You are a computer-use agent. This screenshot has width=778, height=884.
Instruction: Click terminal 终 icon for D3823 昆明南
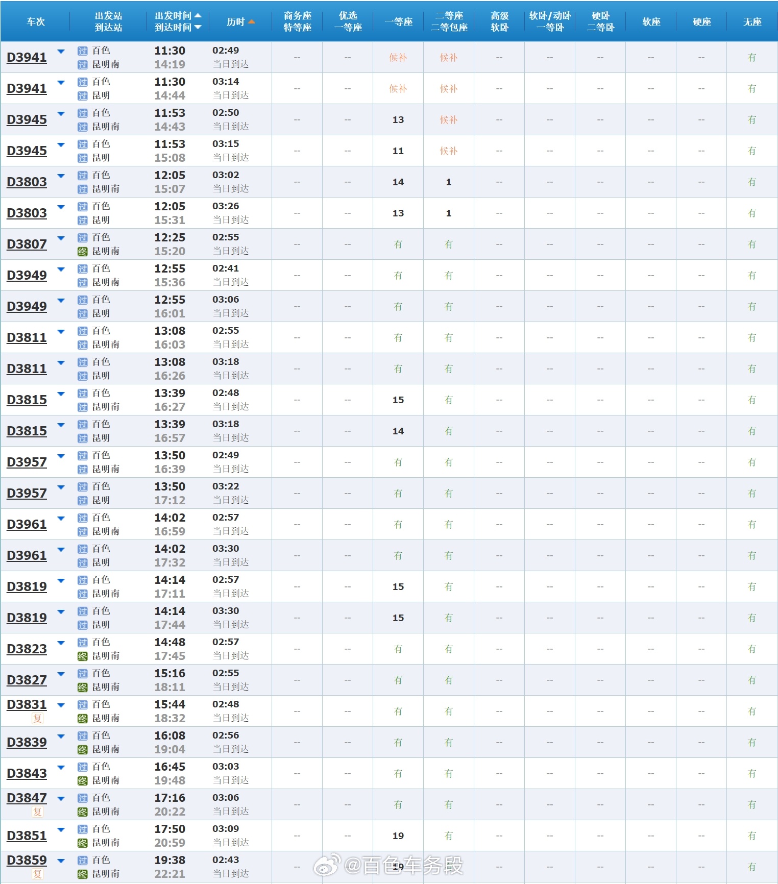point(83,656)
